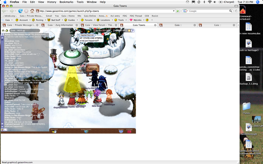Expand the Guides toolbar dropdown arrow
This screenshot has height=164, width=263.
[x=77, y=20]
